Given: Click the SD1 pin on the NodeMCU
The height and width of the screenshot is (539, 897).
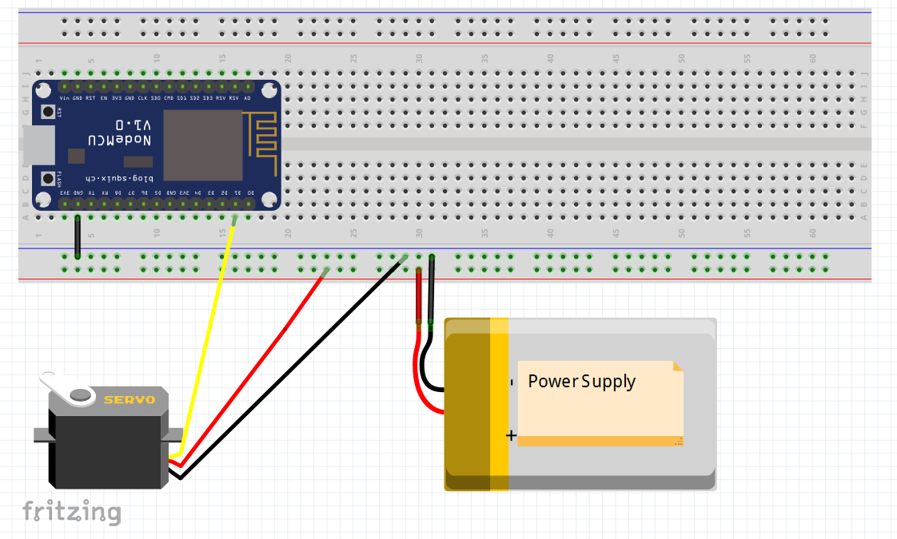Looking at the screenshot, I should (182, 87).
